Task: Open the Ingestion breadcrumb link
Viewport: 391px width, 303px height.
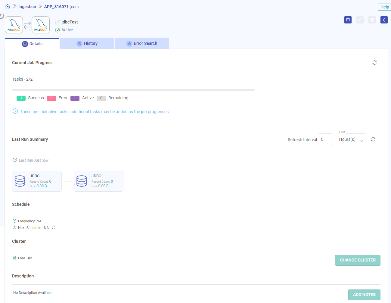Action: pyautogui.click(x=27, y=7)
